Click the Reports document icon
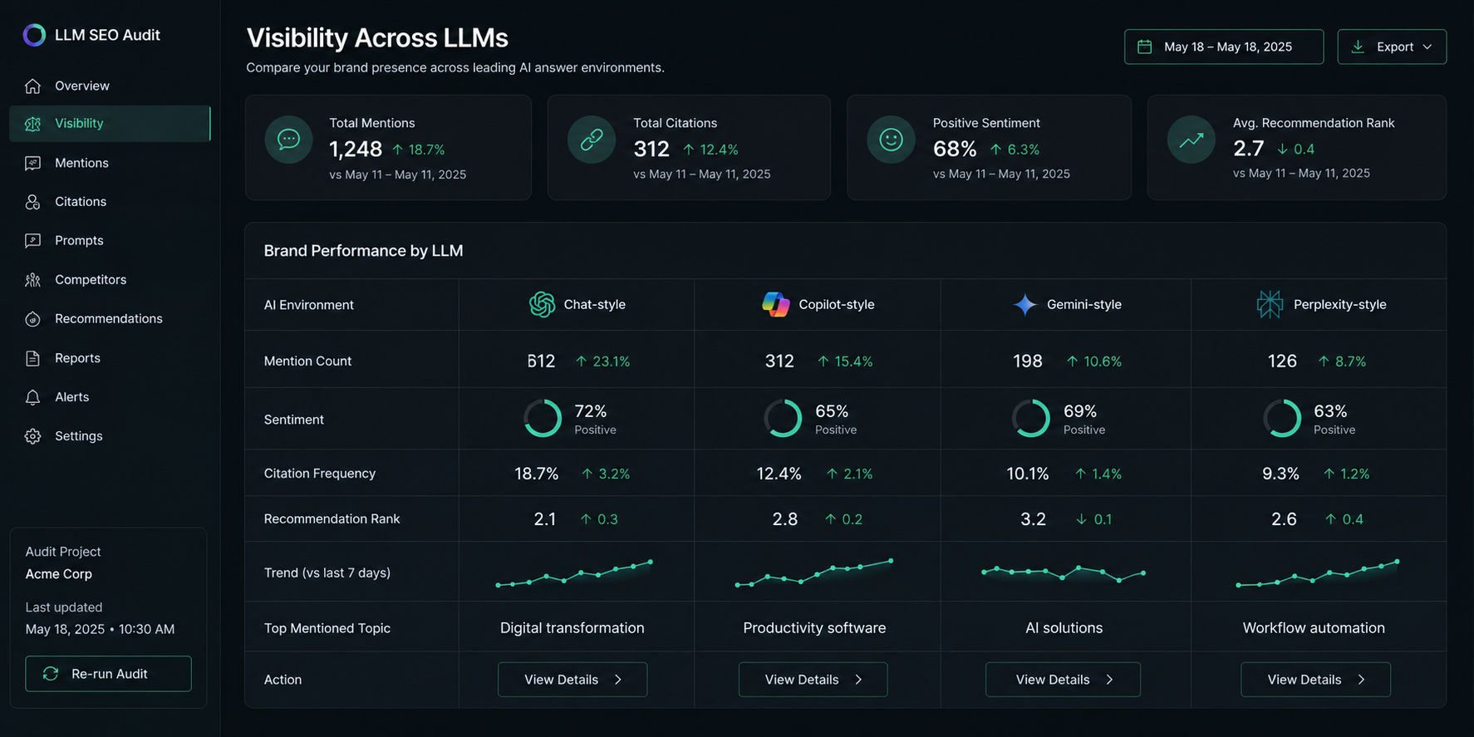Viewport: 1474px width, 737px height. point(32,358)
